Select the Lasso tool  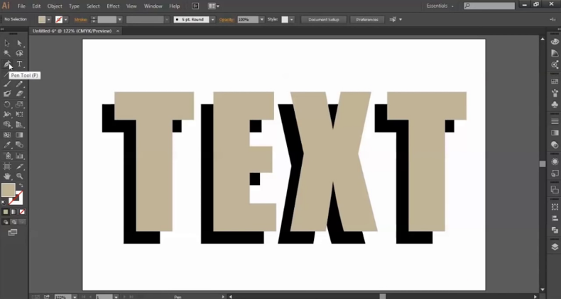[x=19, y=54]
